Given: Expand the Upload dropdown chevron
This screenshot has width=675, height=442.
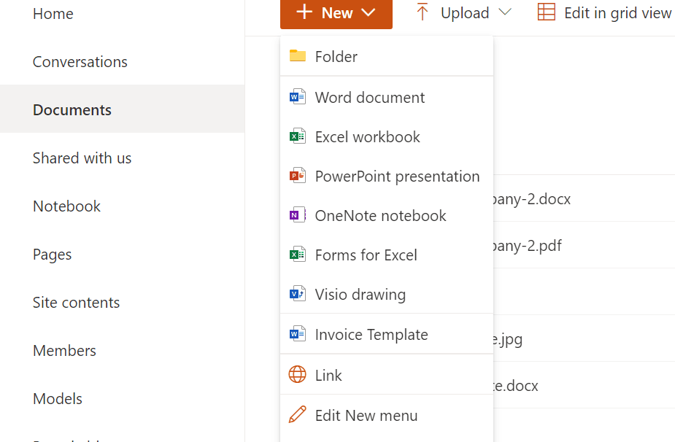Looking at the screenshot, I should coord(505,12).
